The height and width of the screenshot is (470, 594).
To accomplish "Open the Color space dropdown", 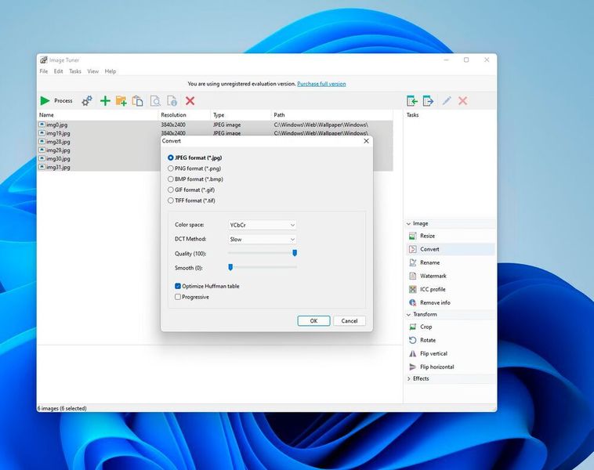I will 263,225.
